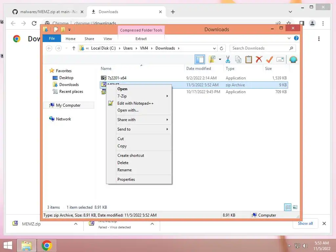This screenshot has width=336, height=252.
Task: Open the File ribbon tab
Action: tap(52, 38)
